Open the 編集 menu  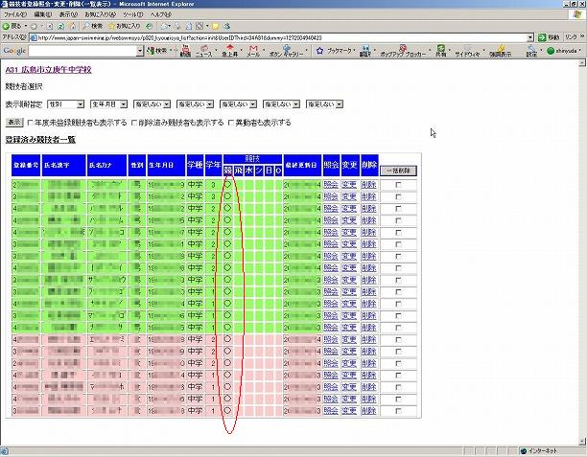pos(42,14)
